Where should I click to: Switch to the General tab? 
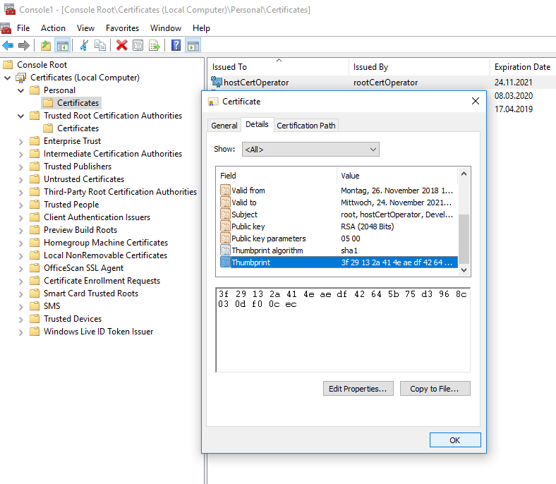[x=224, y=126]
